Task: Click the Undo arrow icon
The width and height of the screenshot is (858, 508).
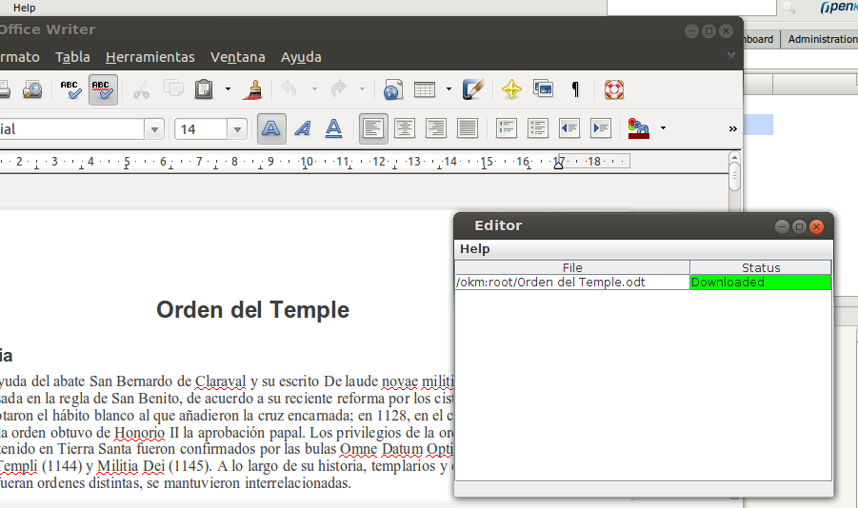Action: click(289, 88)
